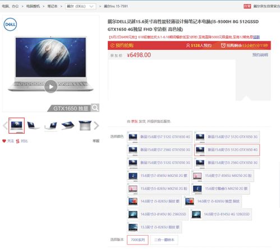
Task: Select the 二合一翻转本 version
Action: [164, 240]
